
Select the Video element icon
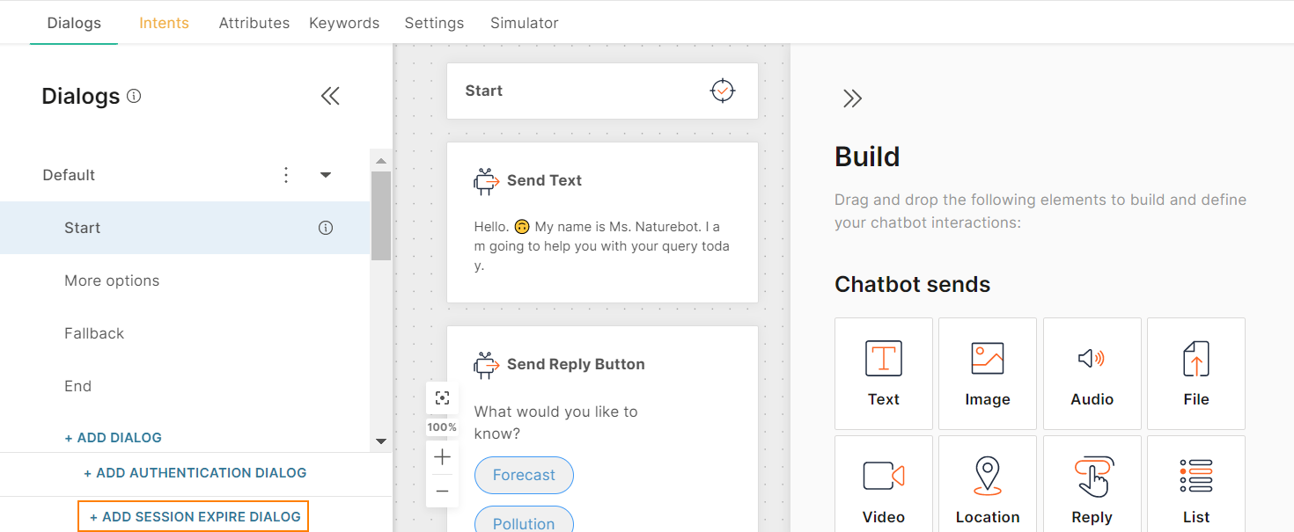(x=883, y=476)
